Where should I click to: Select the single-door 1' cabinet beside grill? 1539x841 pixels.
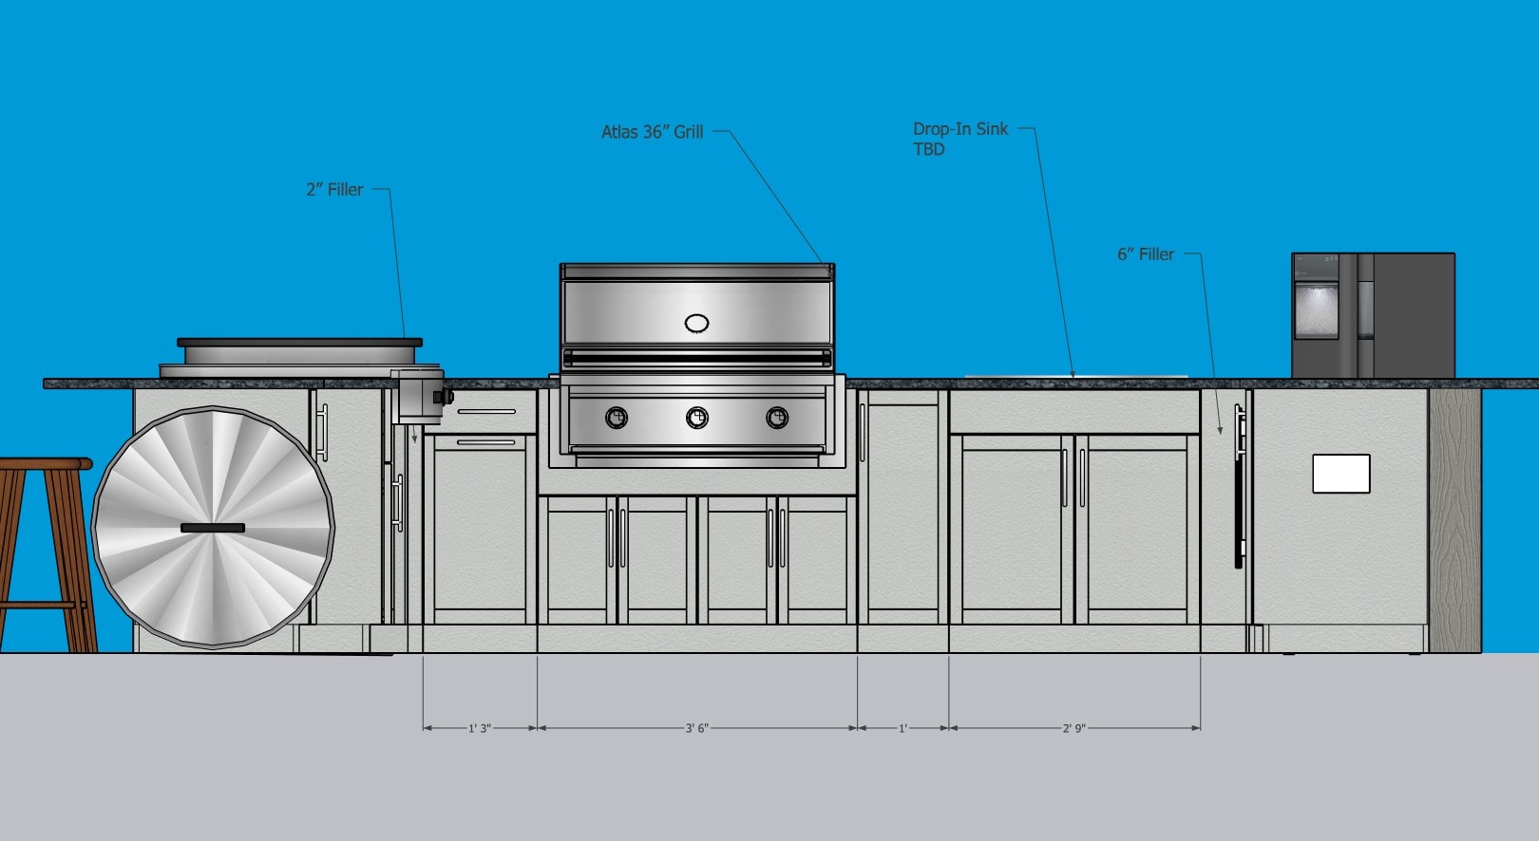coord(902,507)
